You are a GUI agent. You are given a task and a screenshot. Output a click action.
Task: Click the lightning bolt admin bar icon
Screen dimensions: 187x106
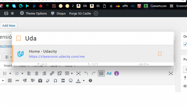click(x=96, y=13)
